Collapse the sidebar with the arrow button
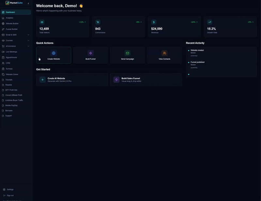Screen dimensions: 261x201 click(28, 3)
